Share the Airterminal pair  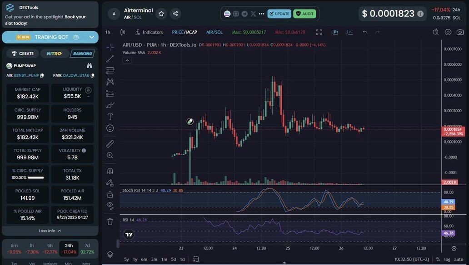(175, 14)
